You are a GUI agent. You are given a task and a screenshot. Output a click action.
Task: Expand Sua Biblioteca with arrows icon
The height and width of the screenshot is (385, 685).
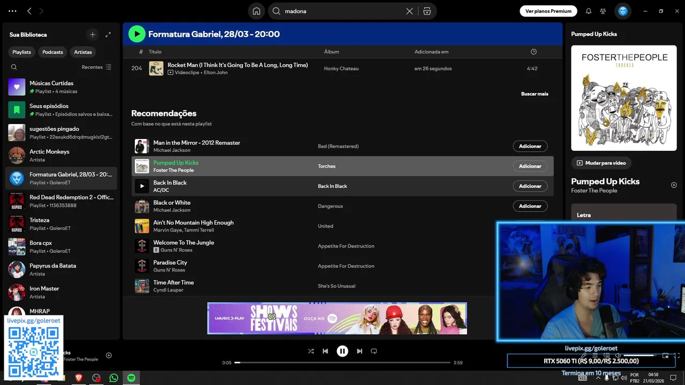point(108,34)
